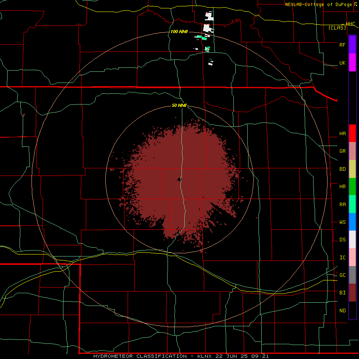Image resolution: width=359 pixels, height=359 pixels.
Task: Click the white DS legend swatch
Action: click(352, 239)
